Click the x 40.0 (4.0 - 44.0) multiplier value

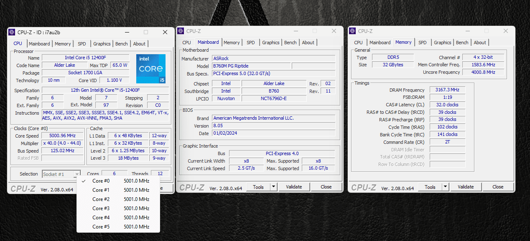pyautogui.click(x=63, y=143)
